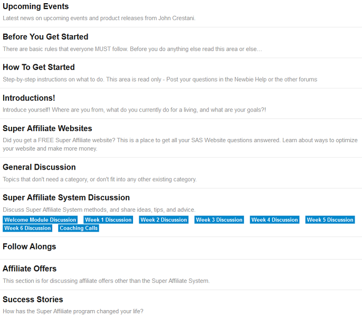
Task: Open the Affiliate Offers forum
Action: (30, 269)
